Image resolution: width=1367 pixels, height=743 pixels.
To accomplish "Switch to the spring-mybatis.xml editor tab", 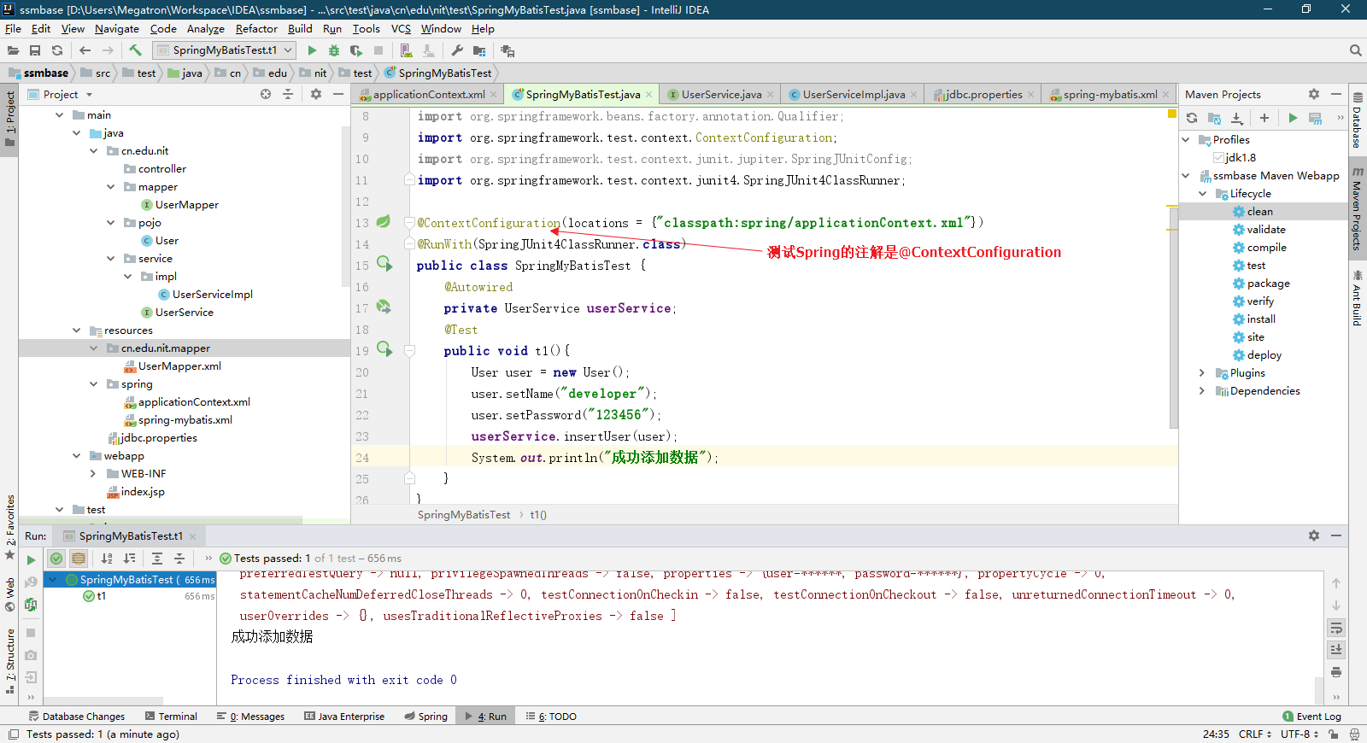I will [1110, 94].
